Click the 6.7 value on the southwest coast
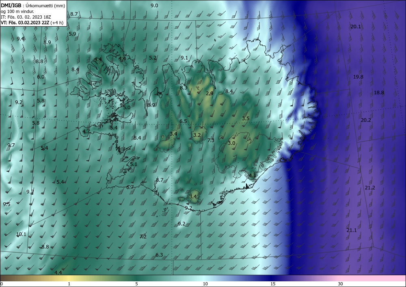The image size is (406, 287). click(x=130, y=187)
